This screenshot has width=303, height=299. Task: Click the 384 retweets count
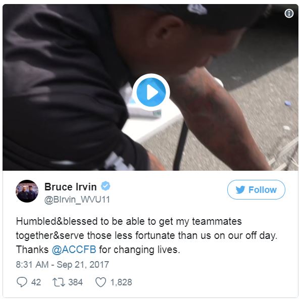click(x=75, y=282)
